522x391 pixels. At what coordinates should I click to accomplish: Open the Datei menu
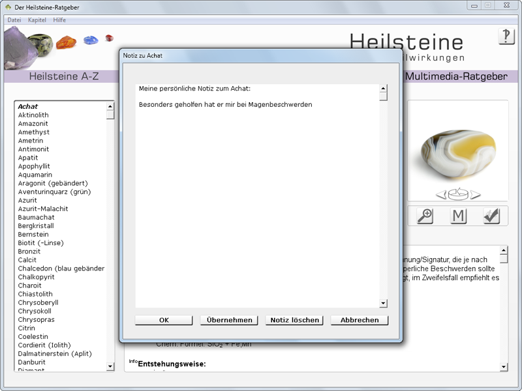pos(14,20)
